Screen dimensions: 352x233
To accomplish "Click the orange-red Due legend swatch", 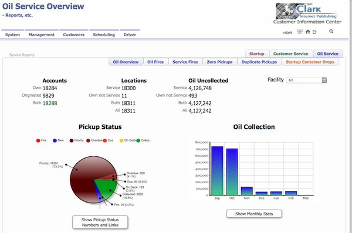I will (x=105, y=141).
